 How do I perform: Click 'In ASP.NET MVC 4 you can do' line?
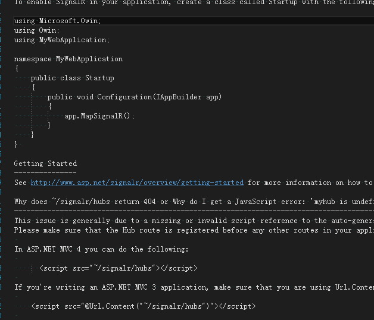click(101, 249)
